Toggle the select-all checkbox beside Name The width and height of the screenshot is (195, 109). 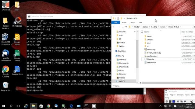coord(142,32)
